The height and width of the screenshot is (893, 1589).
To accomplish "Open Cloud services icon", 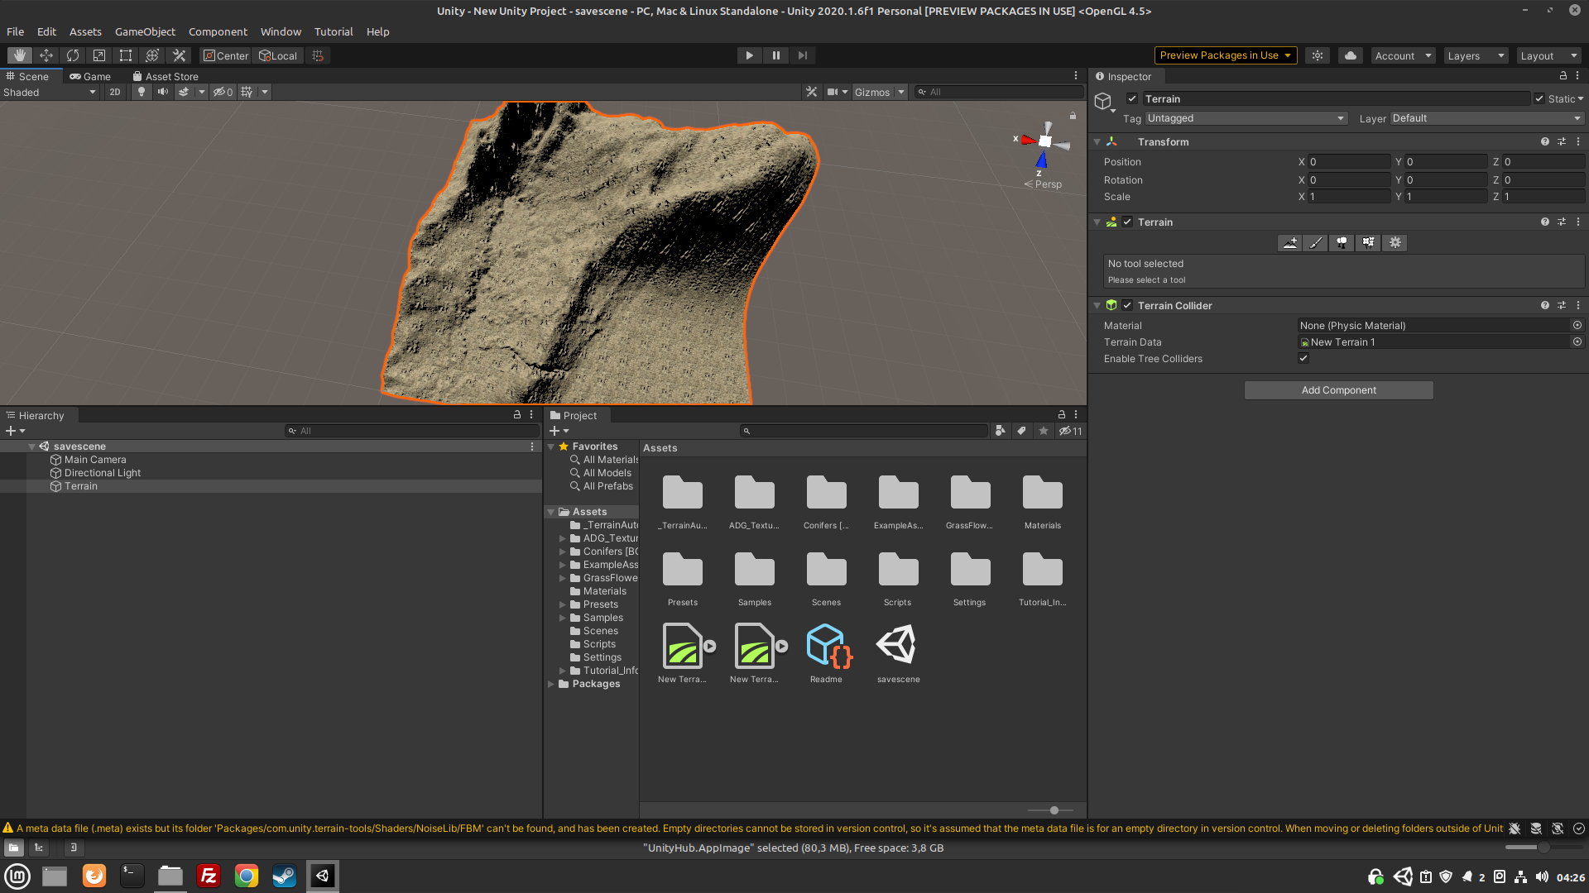I will tap(1350, 55).
